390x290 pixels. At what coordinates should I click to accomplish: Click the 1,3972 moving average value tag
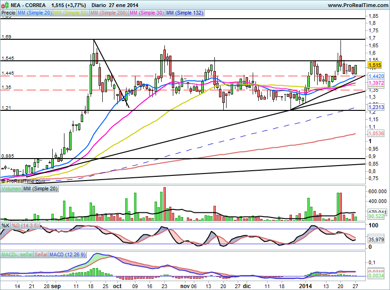click(x=376, y=83)
